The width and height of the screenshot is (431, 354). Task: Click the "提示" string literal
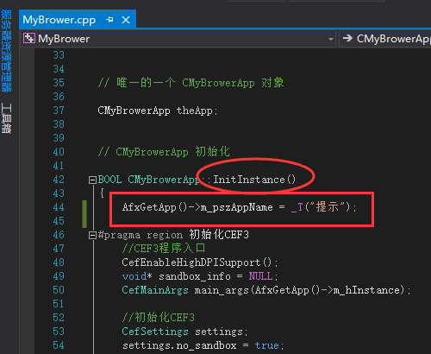tap(328, 207)
